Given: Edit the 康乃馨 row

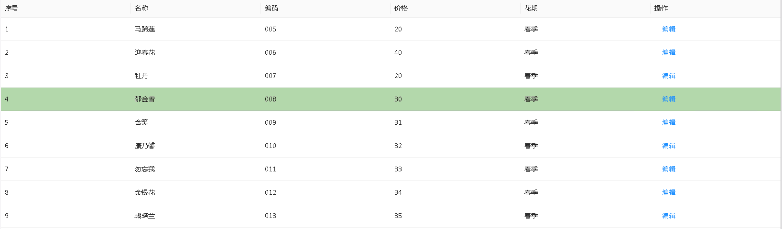Looking at the screenshot, I should [669, 146].
